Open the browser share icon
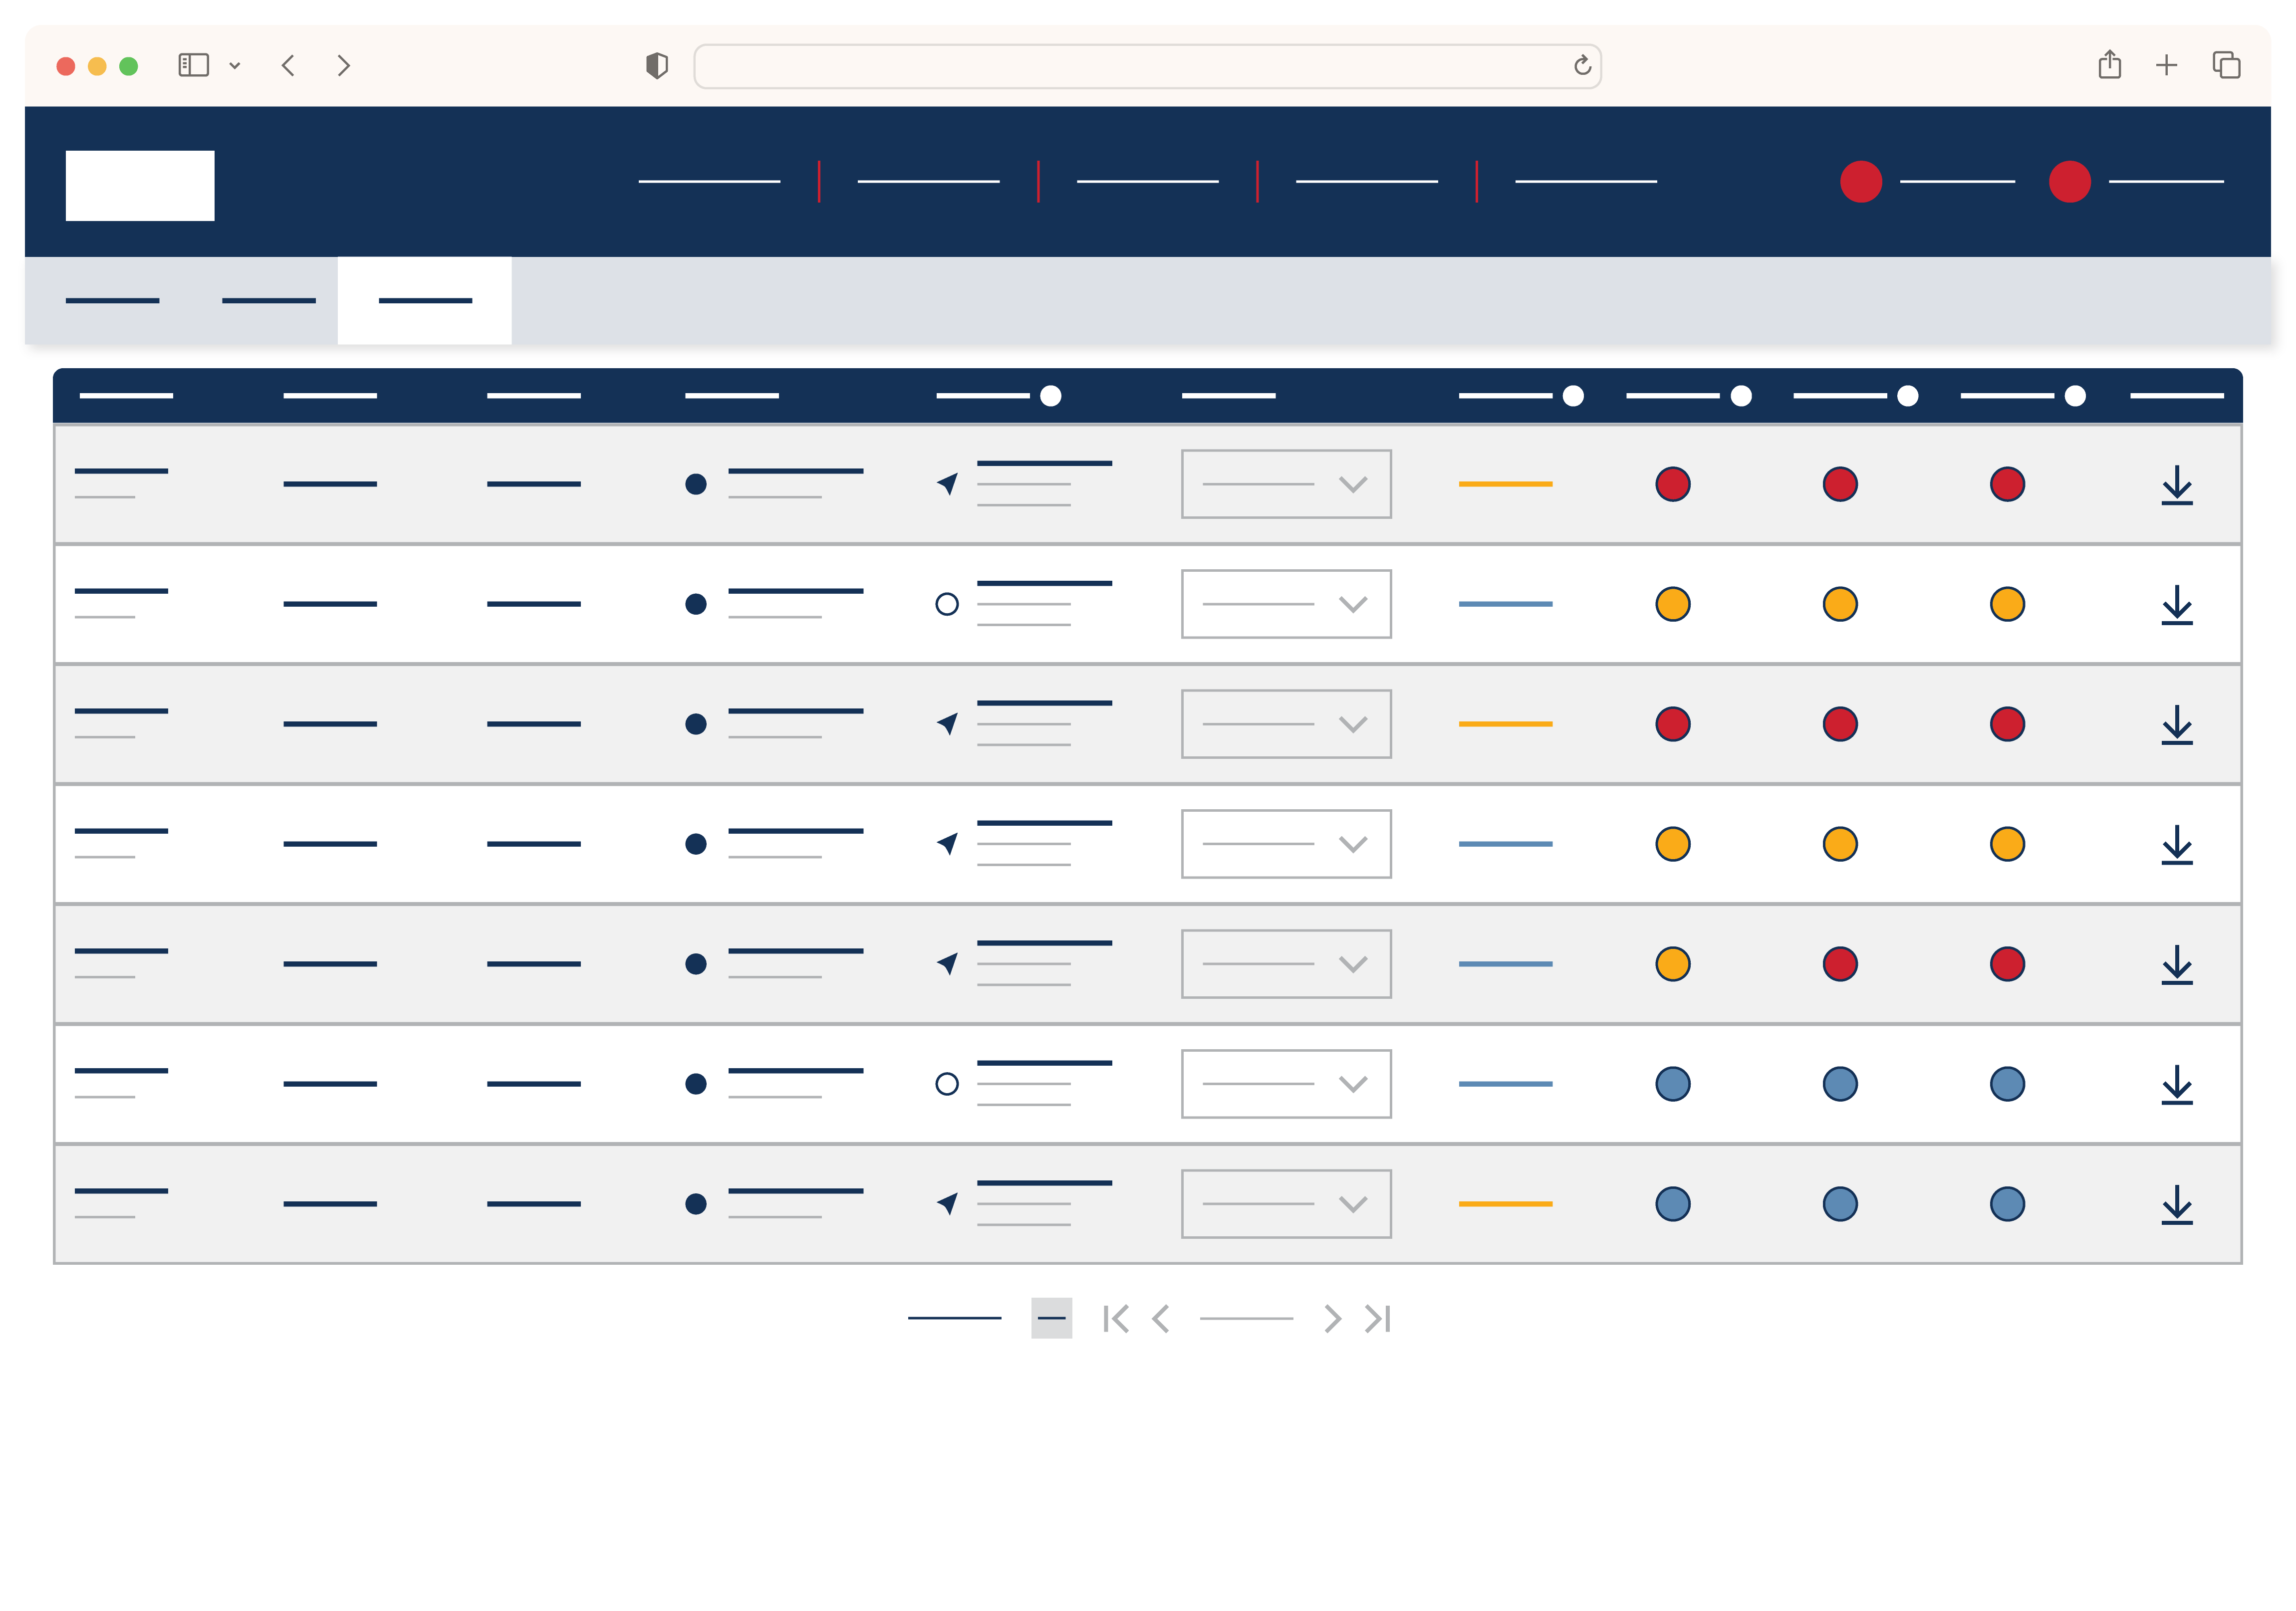Image resolution: width=2296 pixels, height=1611 pixels. [2110, 65]
